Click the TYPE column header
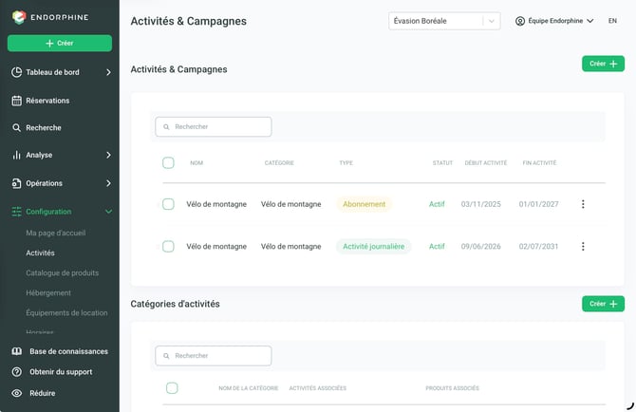 click(346, 163)
